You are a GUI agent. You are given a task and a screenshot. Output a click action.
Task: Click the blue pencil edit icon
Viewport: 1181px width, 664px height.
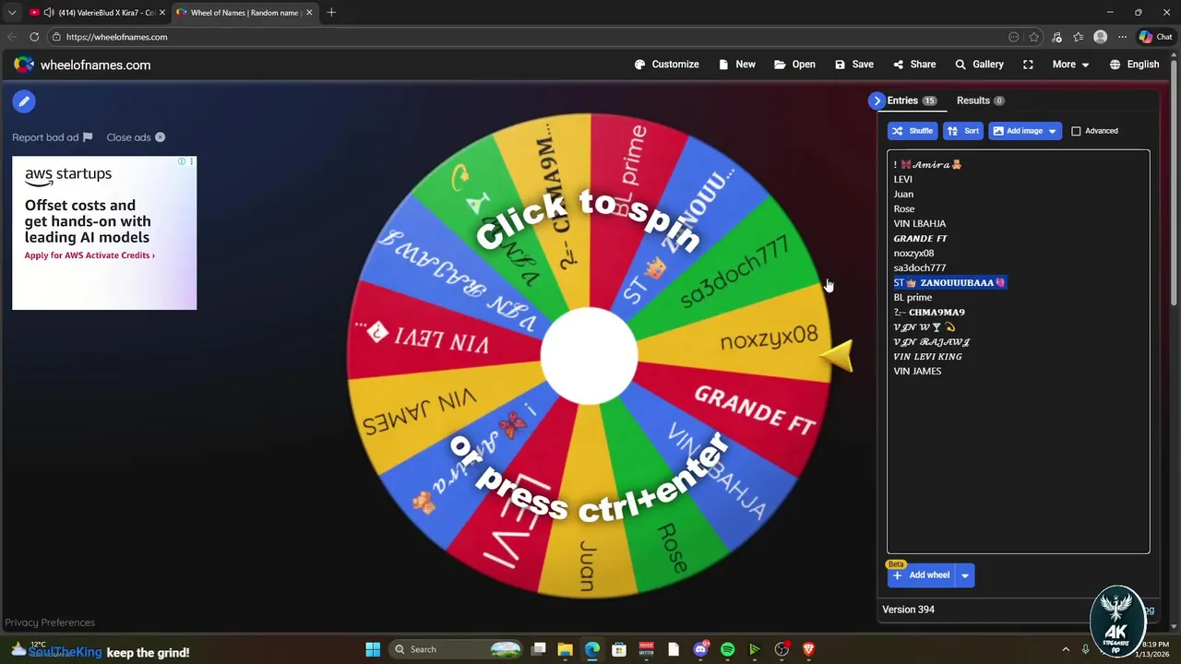point(24,101)
